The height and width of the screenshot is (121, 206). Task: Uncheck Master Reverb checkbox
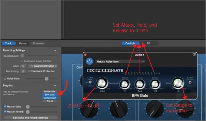[x=5, y=112]
